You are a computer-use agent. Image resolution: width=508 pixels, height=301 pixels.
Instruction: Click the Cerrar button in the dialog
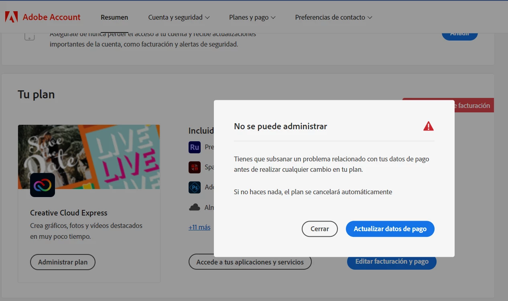(x=320, y=229)
